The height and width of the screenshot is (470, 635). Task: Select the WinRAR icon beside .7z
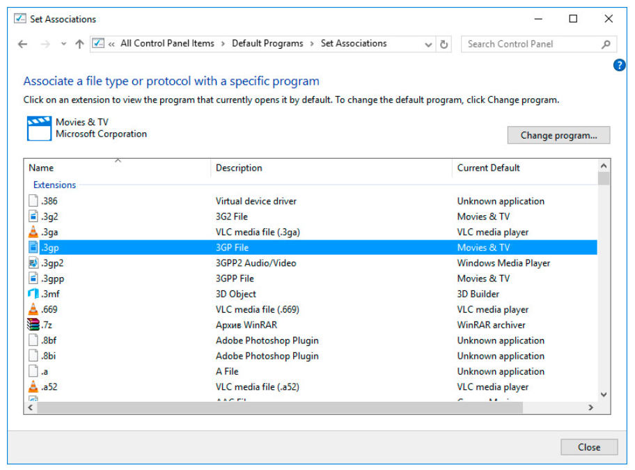[33, 324]
